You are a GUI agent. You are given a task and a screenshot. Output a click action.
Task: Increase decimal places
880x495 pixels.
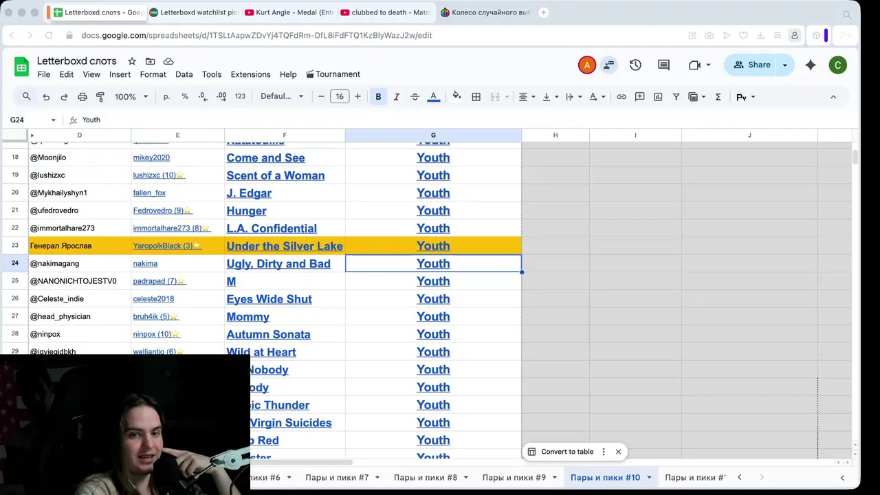(221, 97)
